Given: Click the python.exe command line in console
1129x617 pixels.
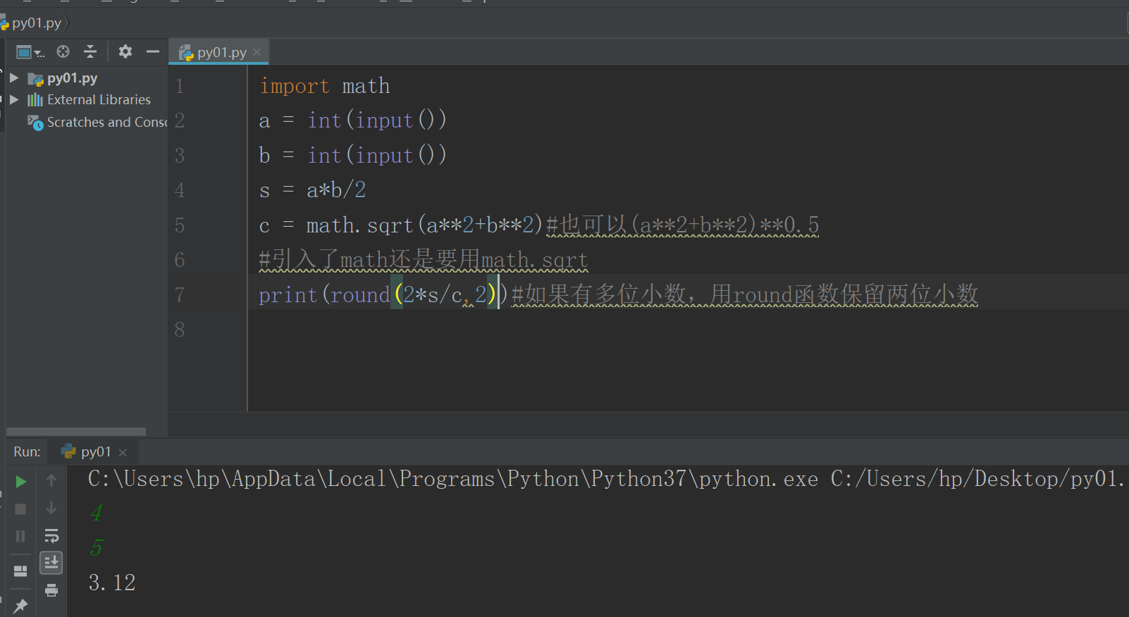Looking at the screenshot, I should point(606,479).
